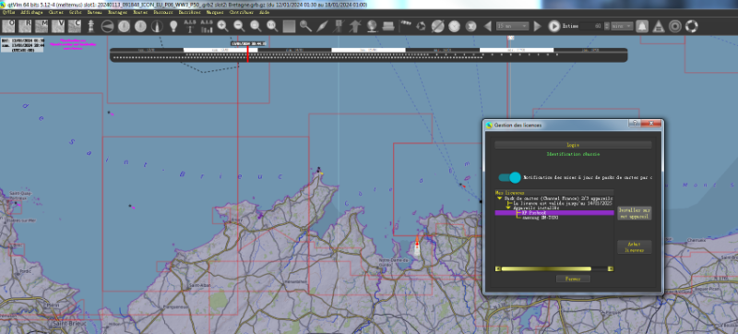738x334 pixels.
Task: Click the magnifying glass tool after grey square
Action: point(306,26)
